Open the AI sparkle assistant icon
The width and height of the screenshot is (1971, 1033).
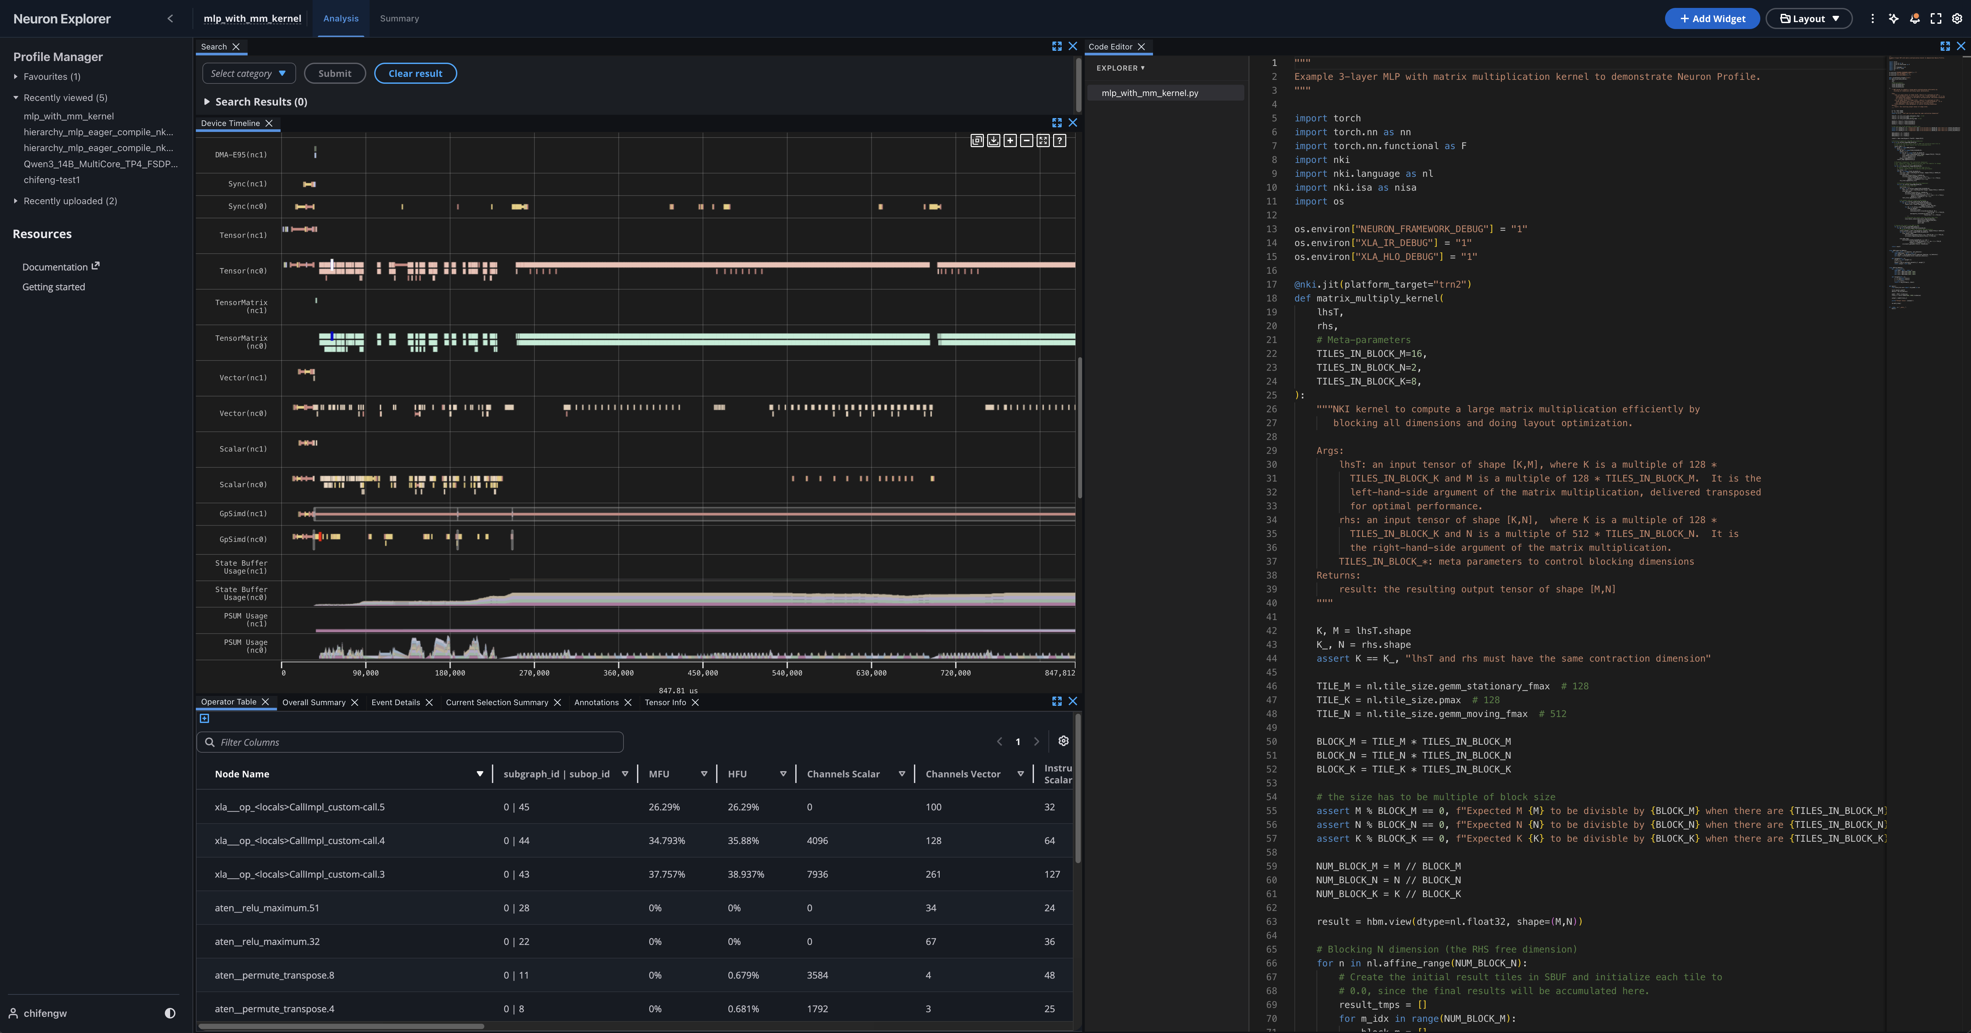[x=1894, y=18]
